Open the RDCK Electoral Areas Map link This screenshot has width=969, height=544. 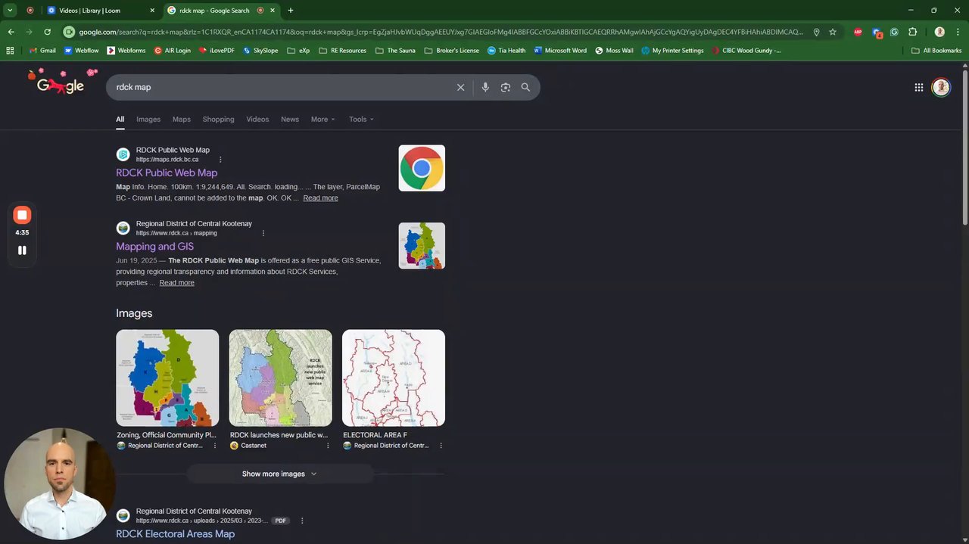tap(175, 534)
